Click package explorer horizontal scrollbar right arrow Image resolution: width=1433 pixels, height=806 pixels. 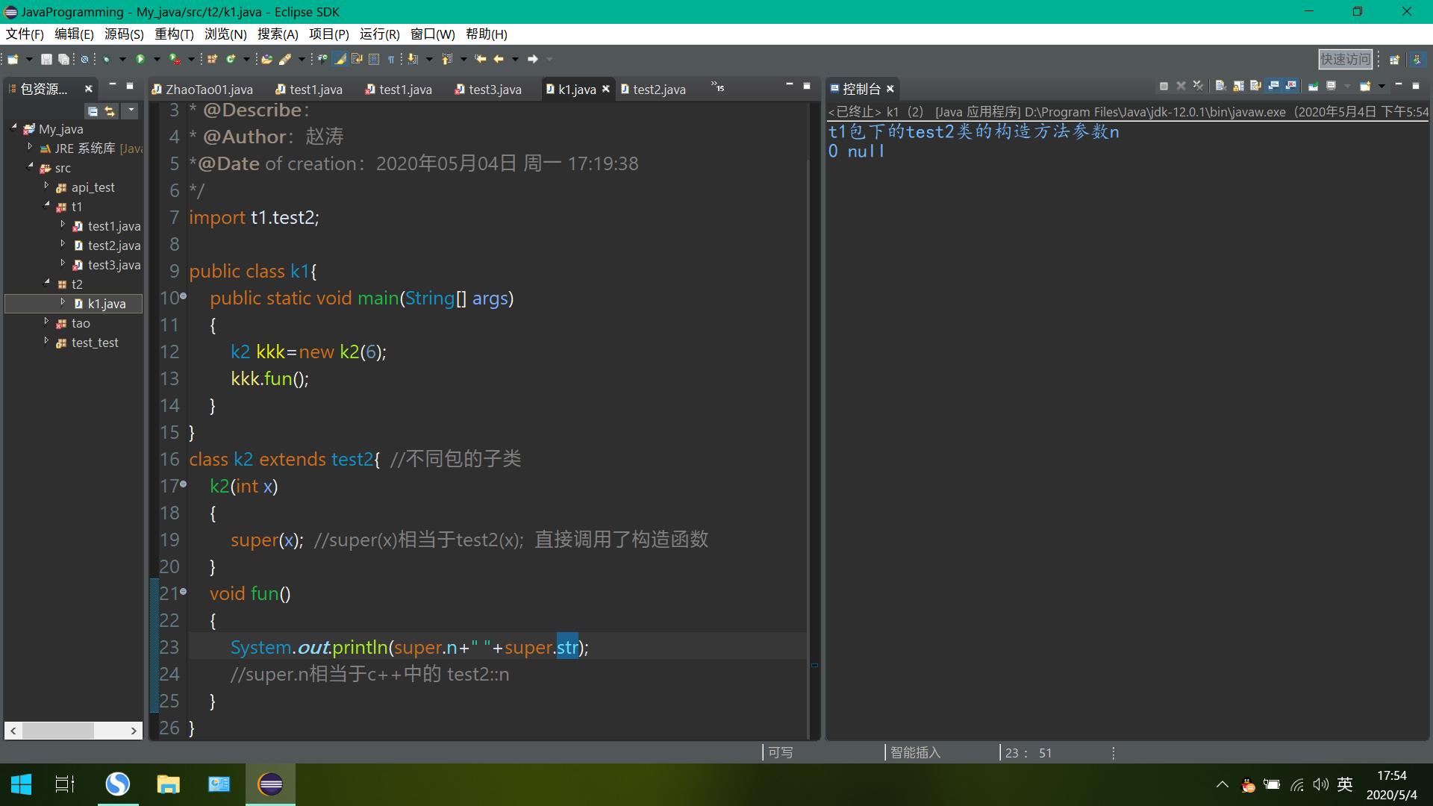pos(134,731)
